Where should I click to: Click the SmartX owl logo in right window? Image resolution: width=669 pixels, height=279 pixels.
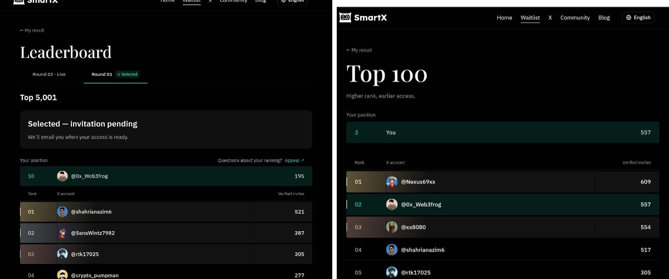click(345, 18)
